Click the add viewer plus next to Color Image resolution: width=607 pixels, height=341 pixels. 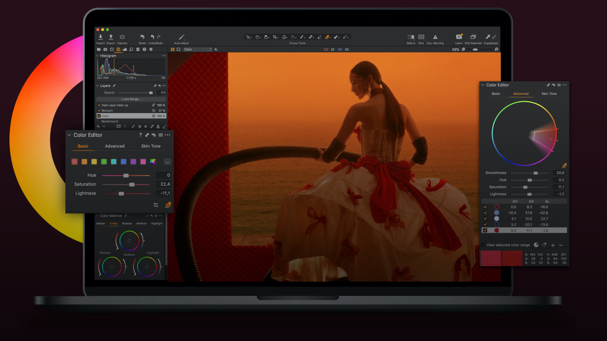pos(216,49)
